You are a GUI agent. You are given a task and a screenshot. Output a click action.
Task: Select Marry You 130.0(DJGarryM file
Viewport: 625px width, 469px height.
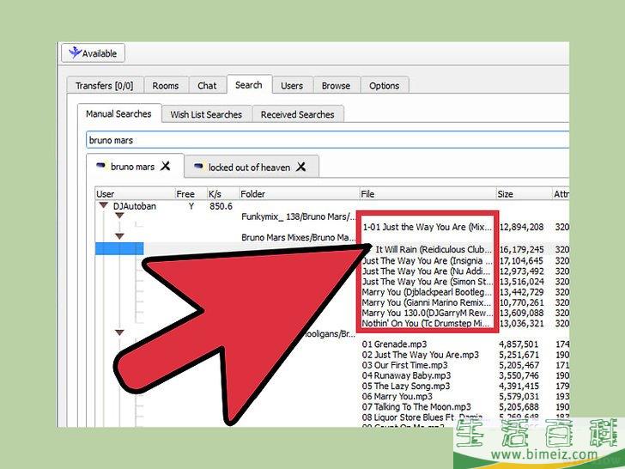click(427, 313)
